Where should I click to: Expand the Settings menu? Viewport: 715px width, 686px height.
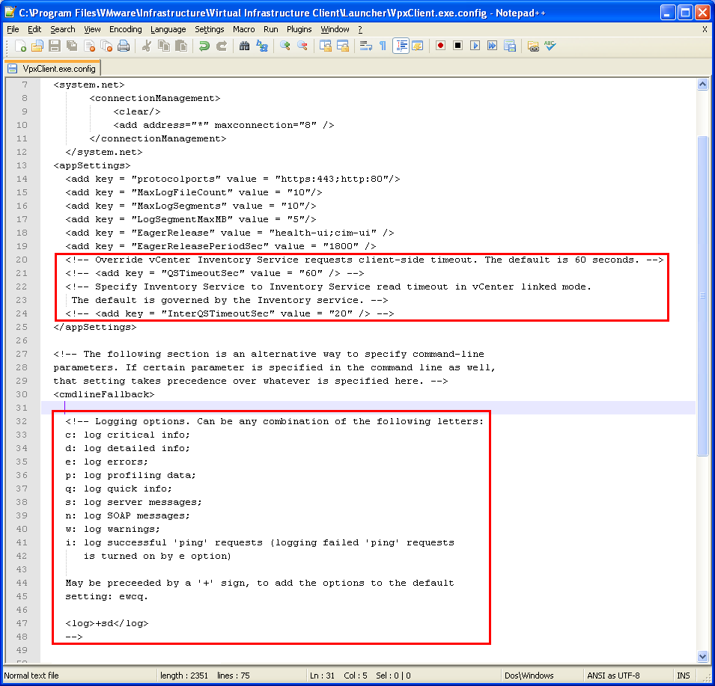click(x=209, y=29)
